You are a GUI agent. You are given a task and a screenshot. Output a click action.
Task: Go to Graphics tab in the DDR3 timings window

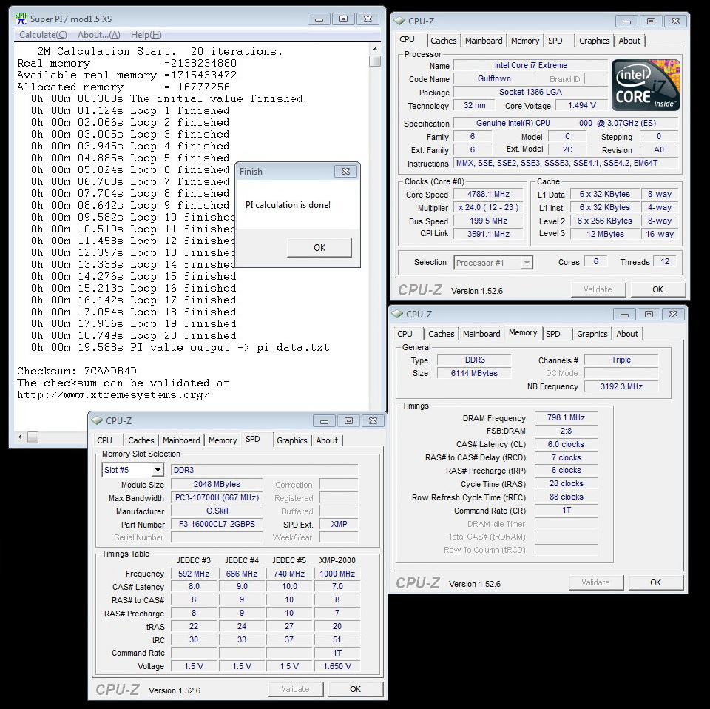click(x=592, y=334)
